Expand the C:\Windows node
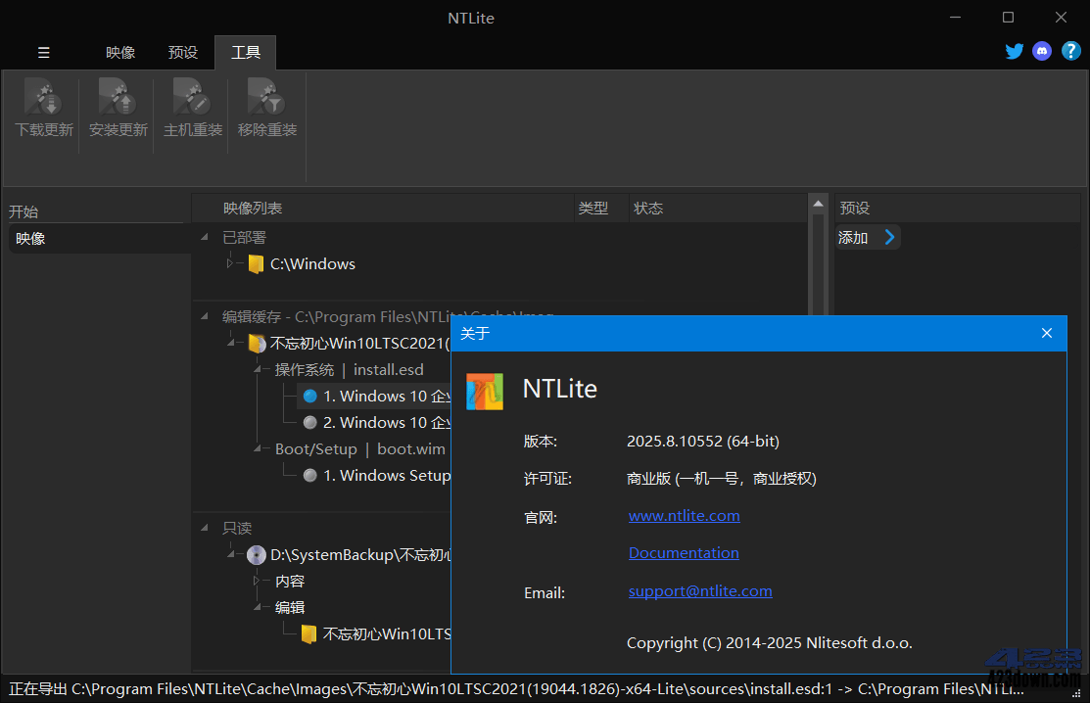This screenshot has width=1090, height=703. 227,263
